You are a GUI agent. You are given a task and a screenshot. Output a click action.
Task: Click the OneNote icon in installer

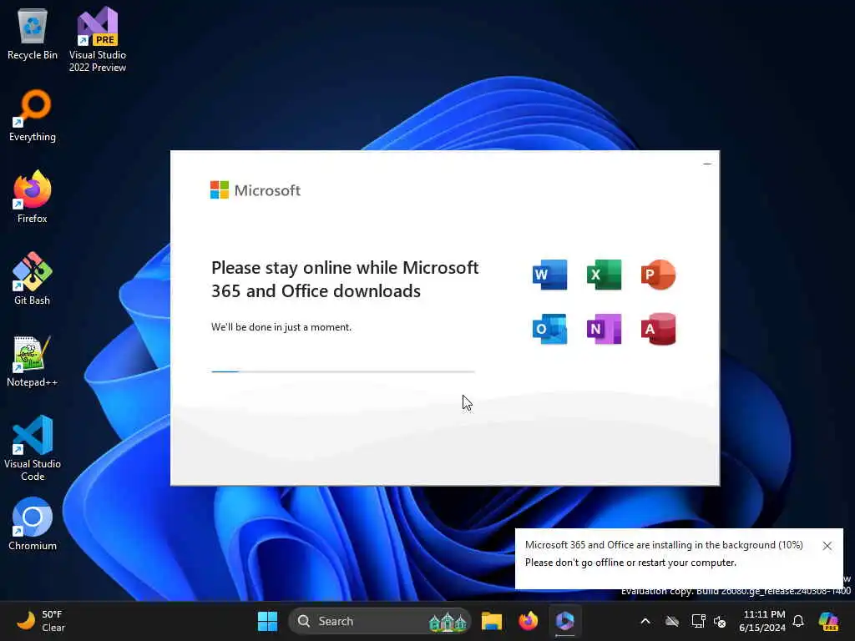[605, 329]
